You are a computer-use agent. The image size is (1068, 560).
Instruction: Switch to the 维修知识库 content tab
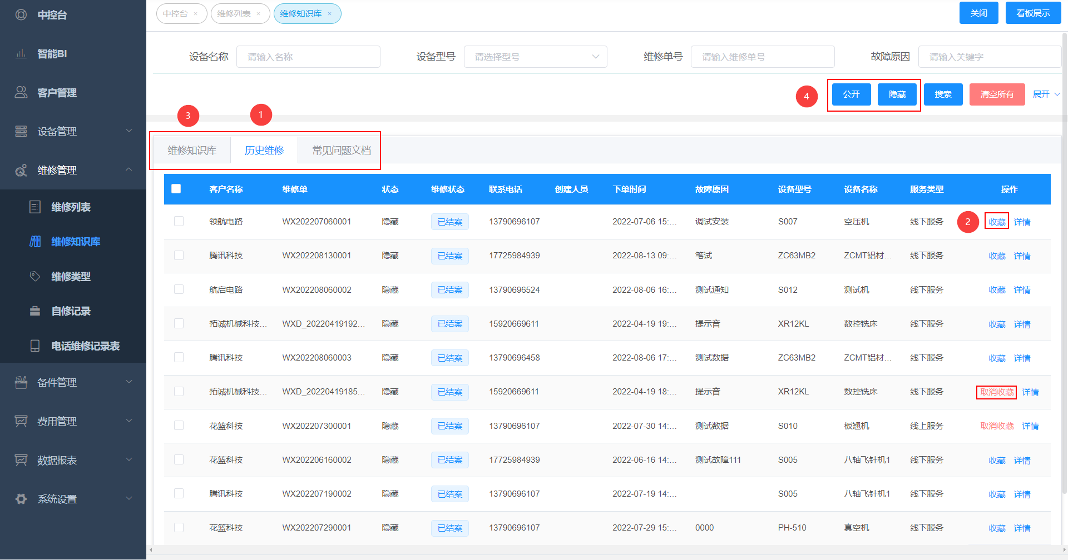click(192, 150)
